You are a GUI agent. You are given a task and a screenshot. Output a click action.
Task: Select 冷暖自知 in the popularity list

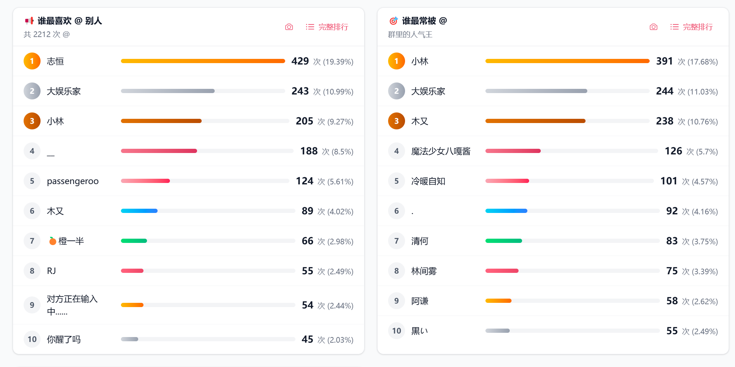(x=428, y=181)
